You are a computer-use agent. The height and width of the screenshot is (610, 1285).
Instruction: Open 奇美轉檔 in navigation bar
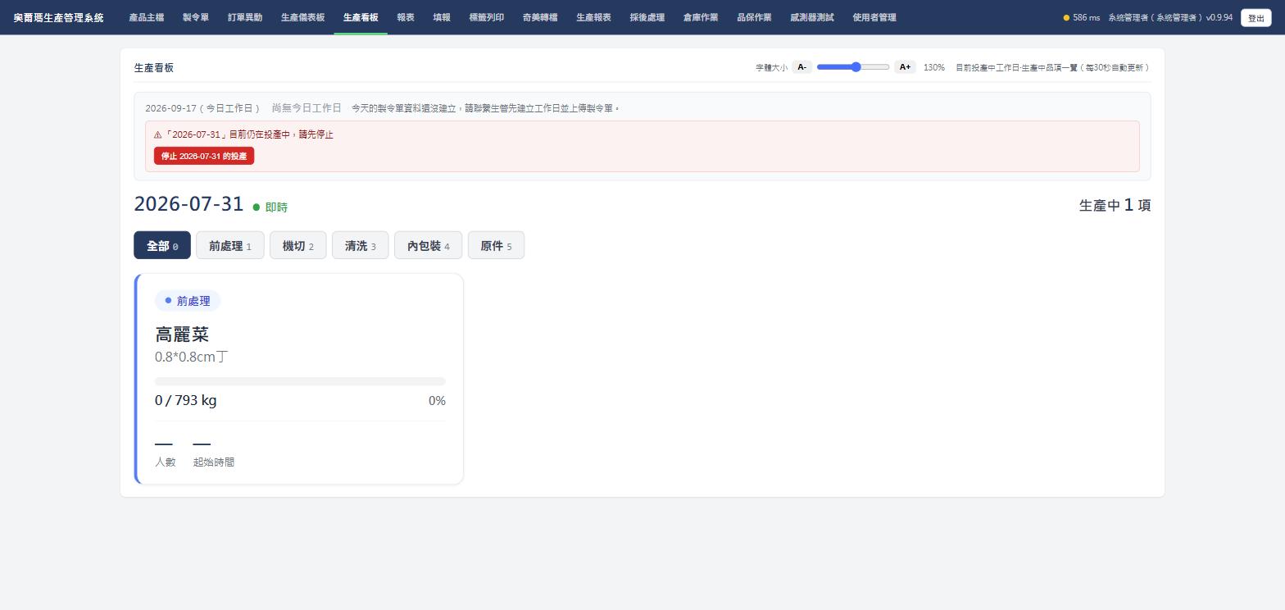540,17
